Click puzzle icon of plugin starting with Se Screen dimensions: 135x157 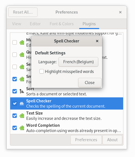point(22,67)
